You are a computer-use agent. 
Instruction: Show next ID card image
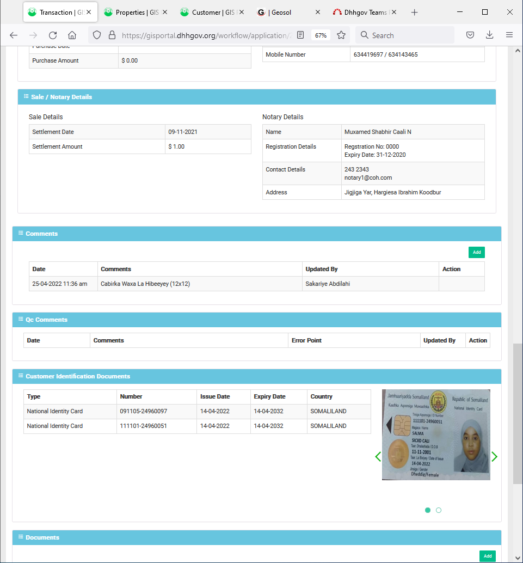click(x=494, y=457)
